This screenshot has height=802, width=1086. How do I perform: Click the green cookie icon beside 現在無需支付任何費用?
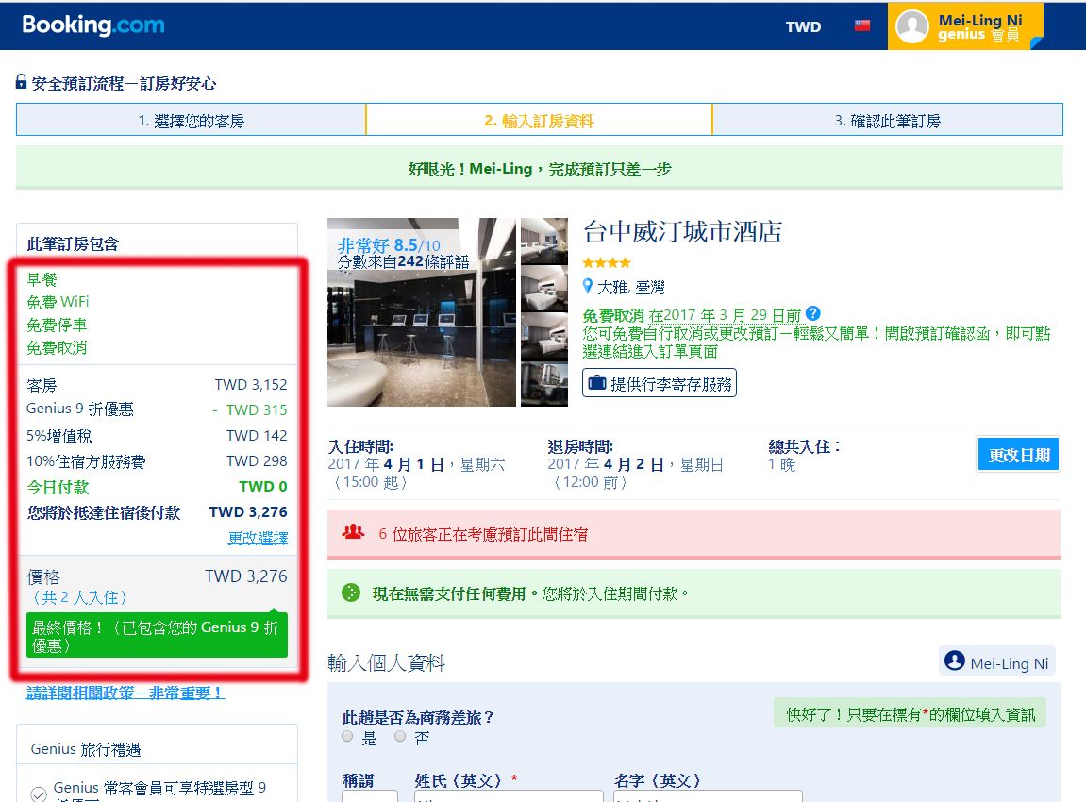click(351, 593)
